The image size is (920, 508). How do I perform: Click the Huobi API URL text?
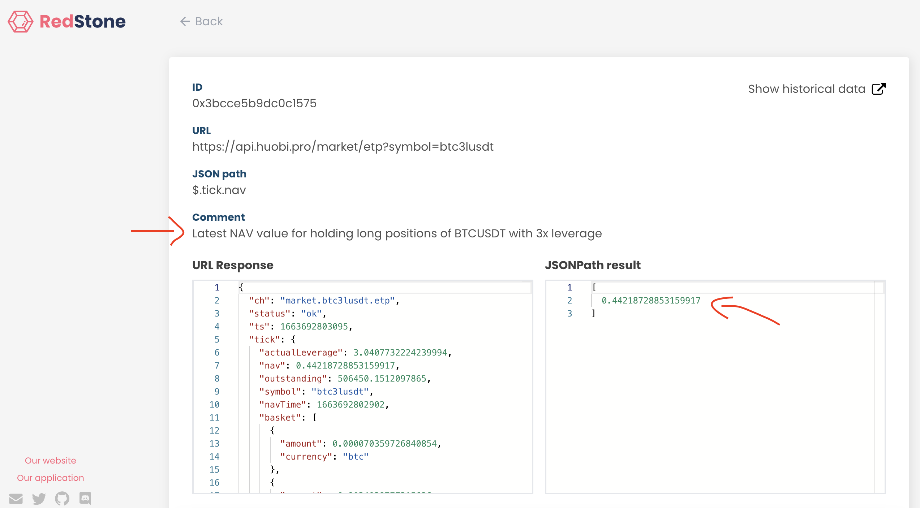pyautogui.click(x=343, y=147)
